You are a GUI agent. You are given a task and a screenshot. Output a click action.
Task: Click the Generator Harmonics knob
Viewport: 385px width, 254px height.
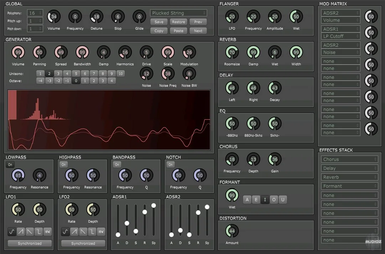125,52
